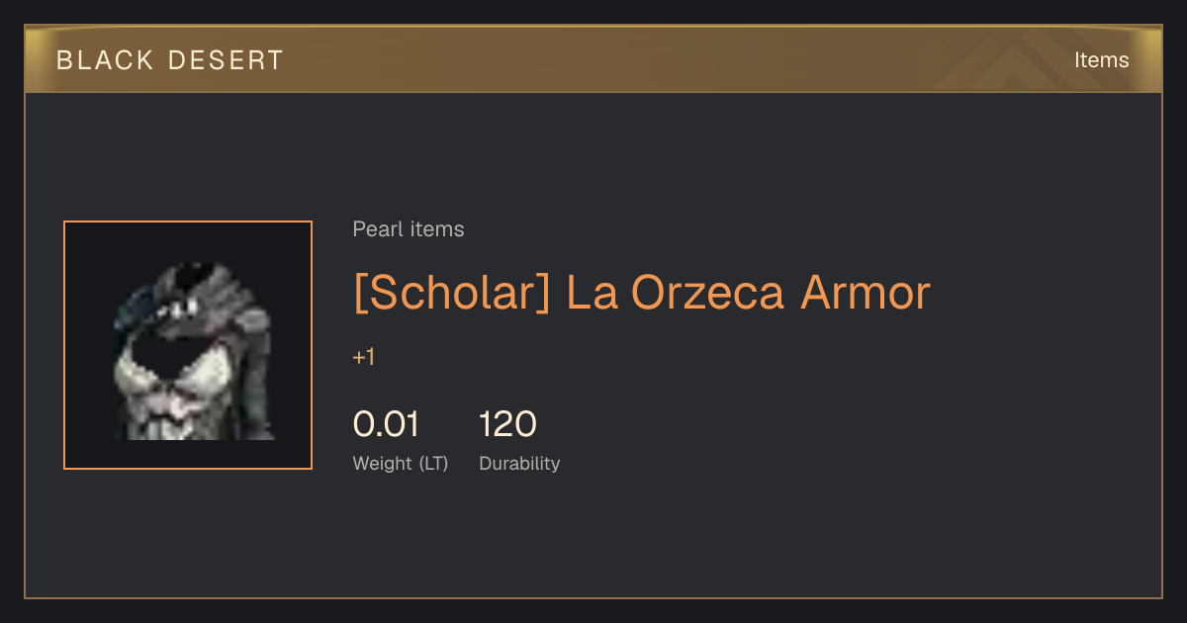Viewport: 1187px width, 623px height.
Task: Click the word DESERT in the header logo
Action: click(x=227, y=60)
